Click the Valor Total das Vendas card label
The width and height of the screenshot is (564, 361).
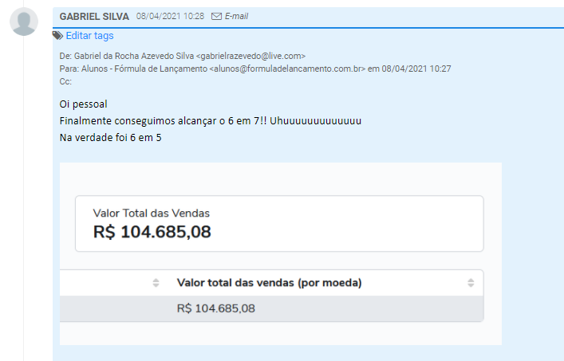(x=152, y=213)
